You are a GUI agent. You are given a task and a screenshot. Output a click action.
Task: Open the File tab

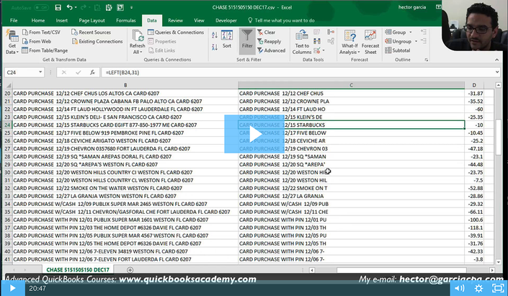coord(14,20)
